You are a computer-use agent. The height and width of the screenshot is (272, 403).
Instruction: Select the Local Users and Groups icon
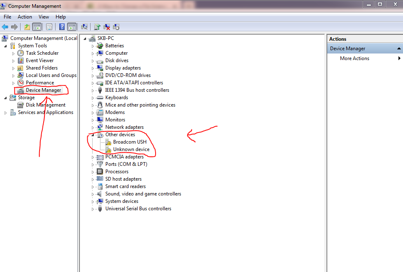pos(21,75)
